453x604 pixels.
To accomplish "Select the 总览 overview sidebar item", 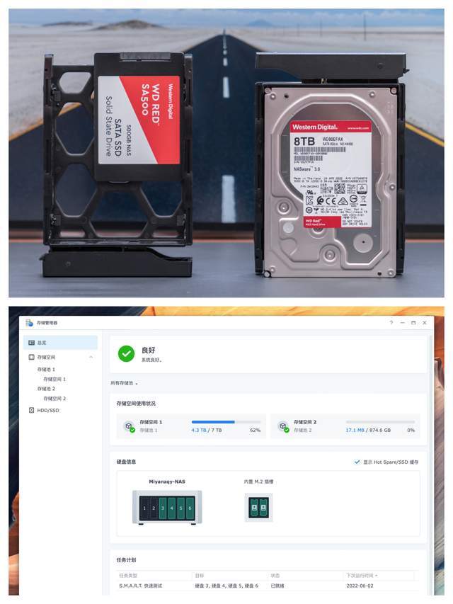I will click(x=60, y=343).
